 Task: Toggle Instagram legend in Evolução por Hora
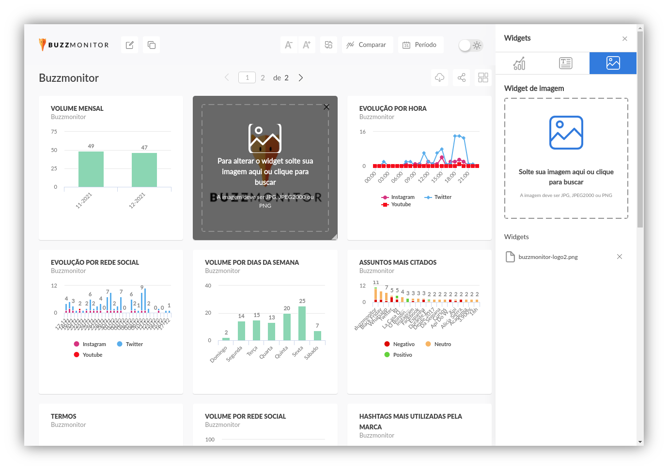tap(398, 197)
